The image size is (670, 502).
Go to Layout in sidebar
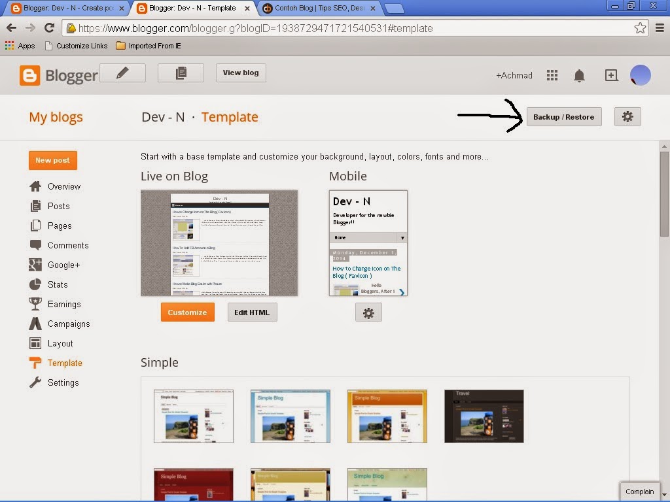(60, 344)
